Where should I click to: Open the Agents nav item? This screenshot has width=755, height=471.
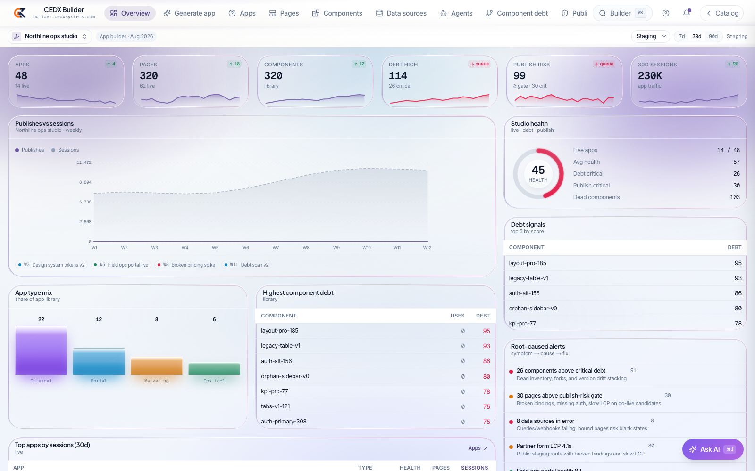tap(456, 13)
